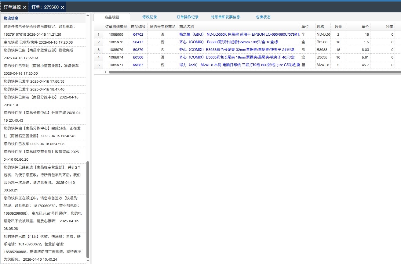This screenshot has width=401, height=264.
Task: Click the 共计2个包裹 logistics entry
Action: pos(43,179)
